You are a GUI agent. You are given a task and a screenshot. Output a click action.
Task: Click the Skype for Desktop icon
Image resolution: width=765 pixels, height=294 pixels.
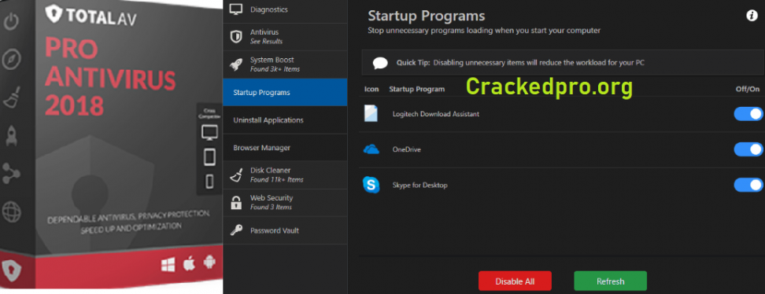[371, 185]
